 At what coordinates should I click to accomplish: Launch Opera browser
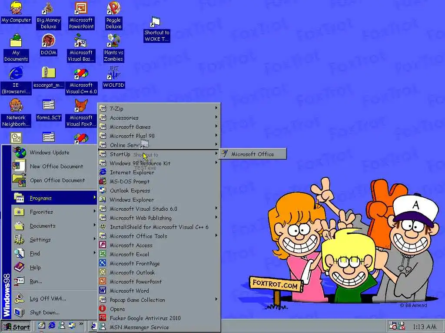tap(159, 309)
